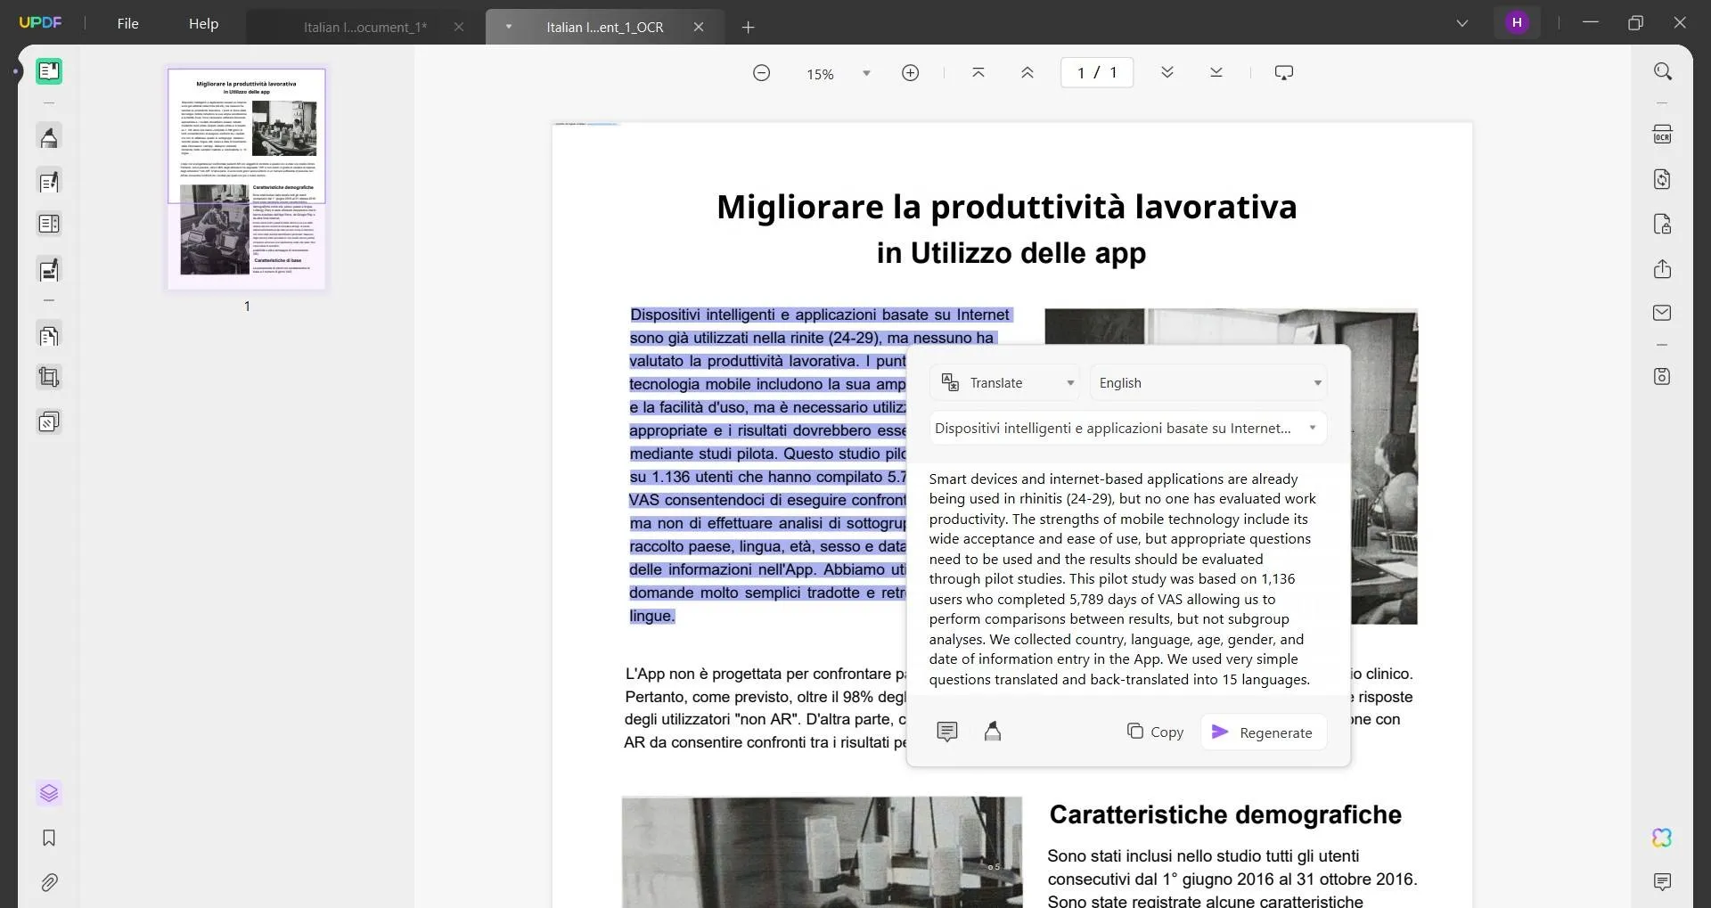
Task: Open the bookmark panel icon
Action: [49, 838]
